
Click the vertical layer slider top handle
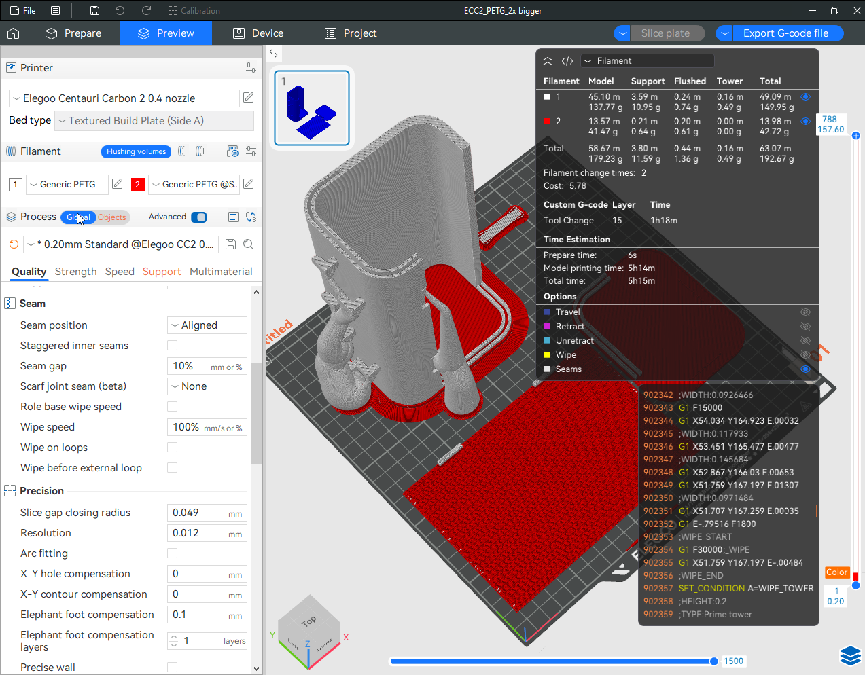tap(855, 136)
